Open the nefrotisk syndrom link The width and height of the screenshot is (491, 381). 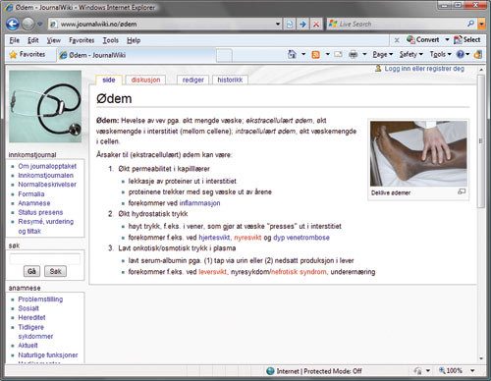[x=299, y=272]
